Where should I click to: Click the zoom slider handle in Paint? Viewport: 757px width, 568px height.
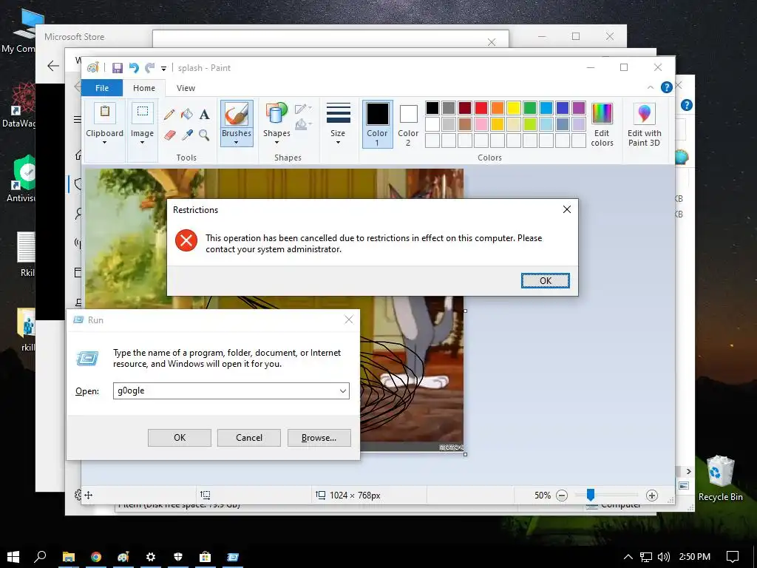click(x=590, y=495)
